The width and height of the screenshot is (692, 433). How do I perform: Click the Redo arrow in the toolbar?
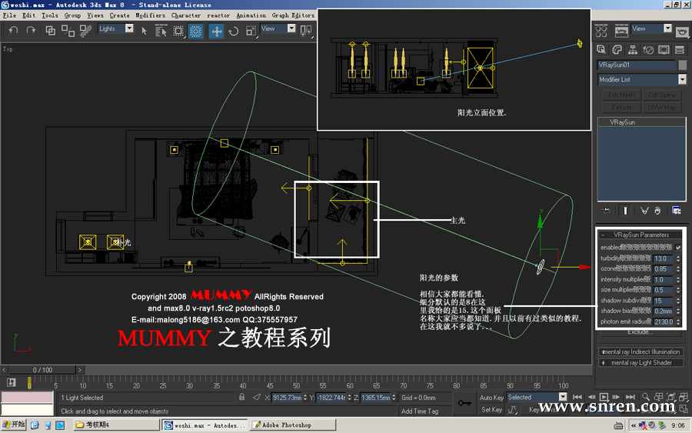(x=31, y=31)
